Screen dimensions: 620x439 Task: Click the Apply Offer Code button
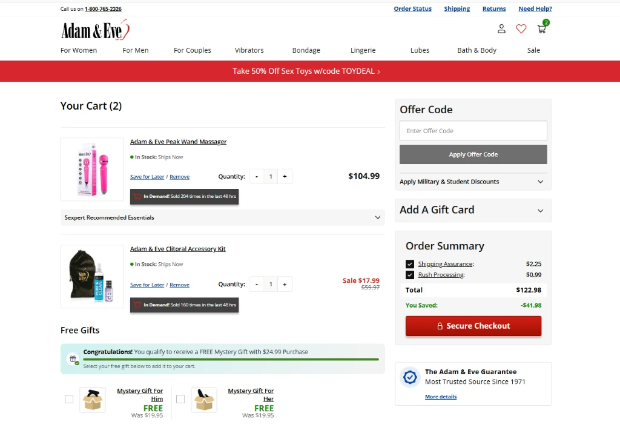point(473,154)
